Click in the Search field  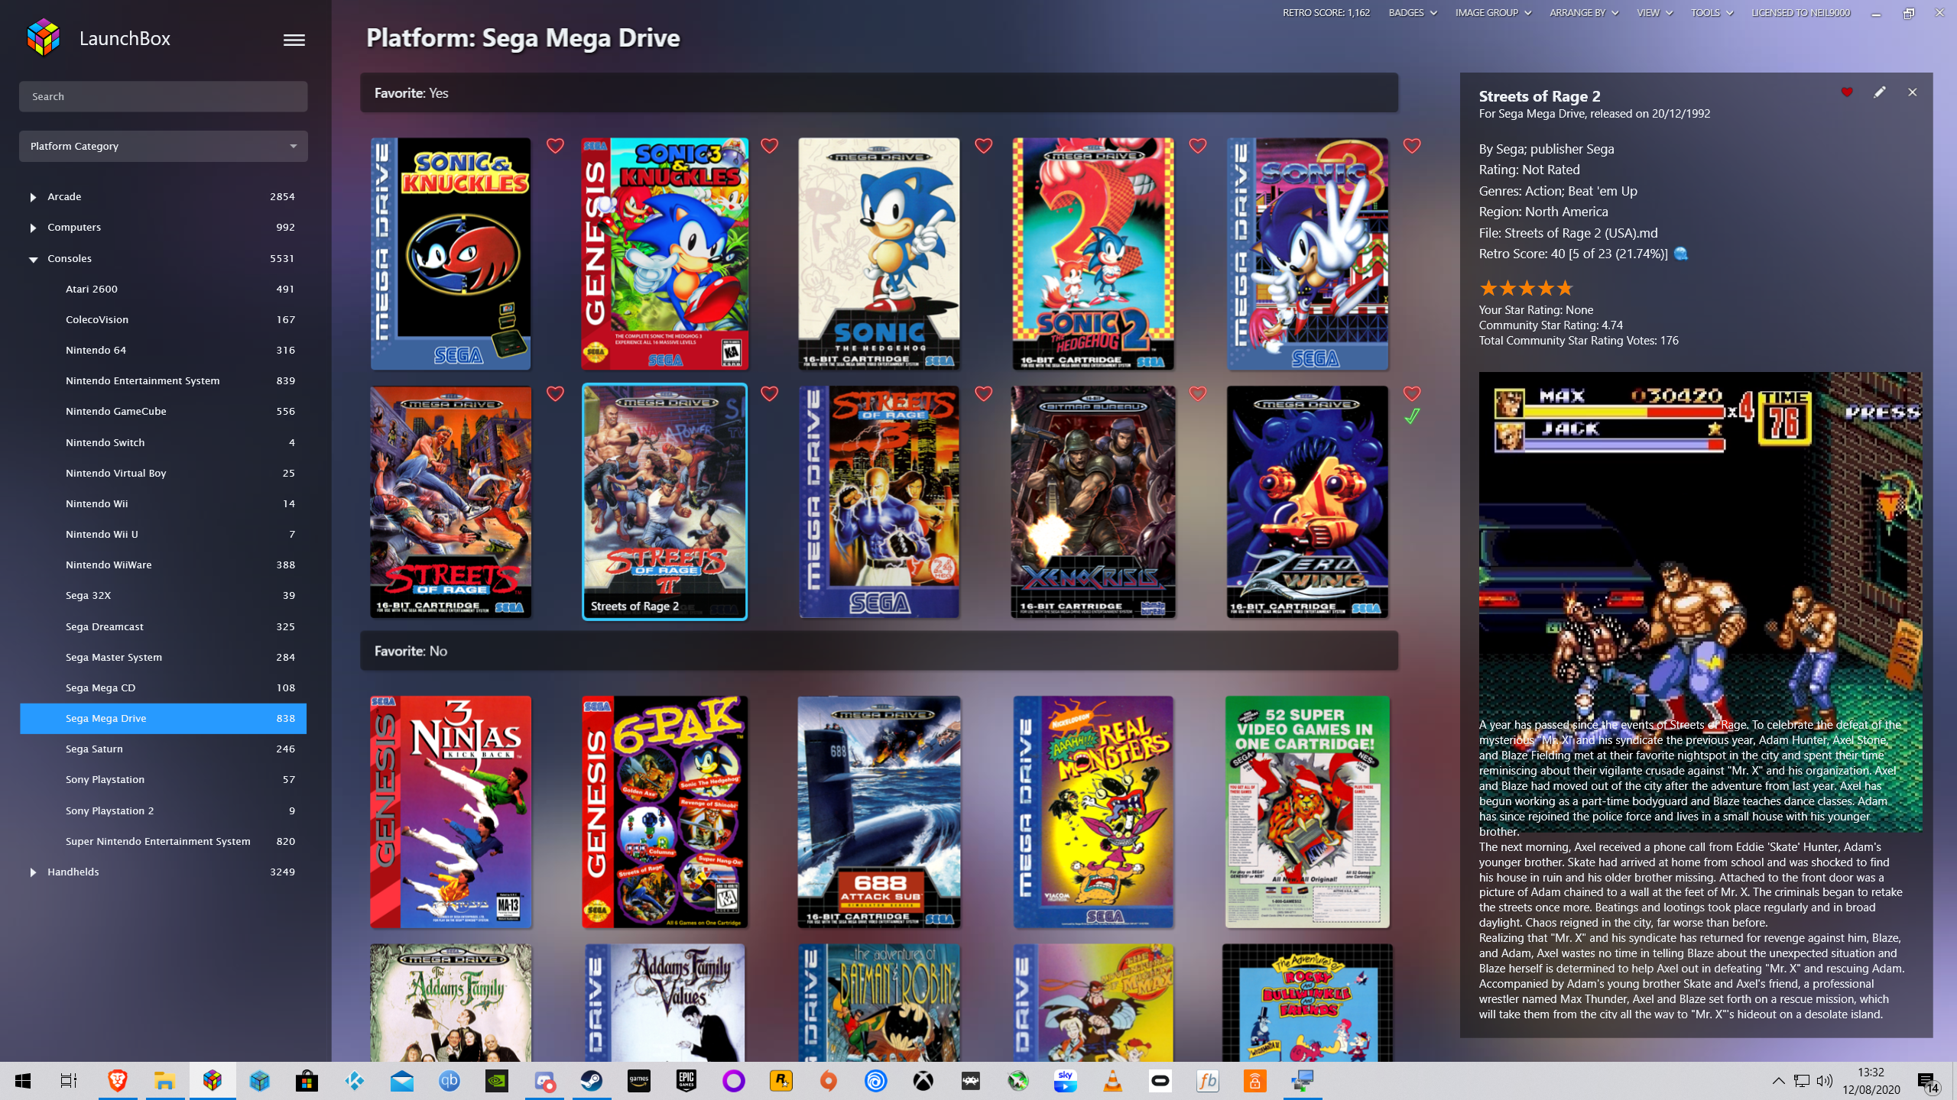pos(163,96)
